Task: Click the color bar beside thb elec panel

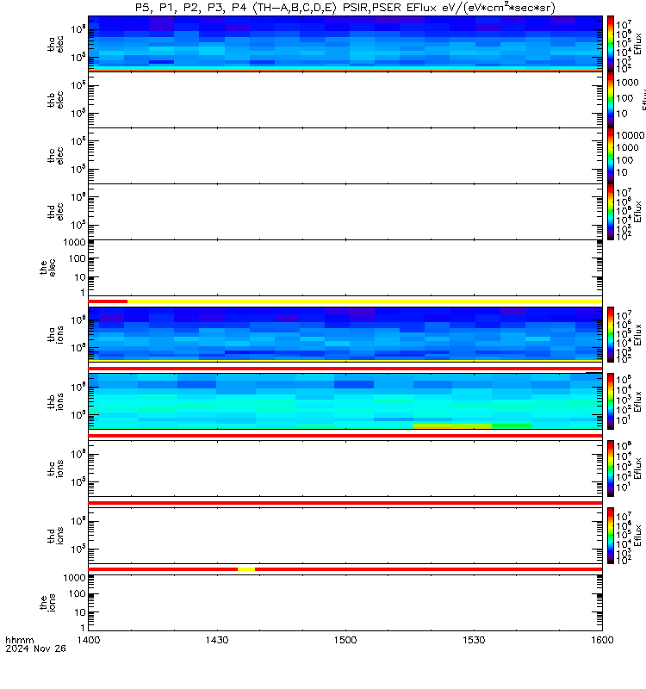Action: pos(611,100)
